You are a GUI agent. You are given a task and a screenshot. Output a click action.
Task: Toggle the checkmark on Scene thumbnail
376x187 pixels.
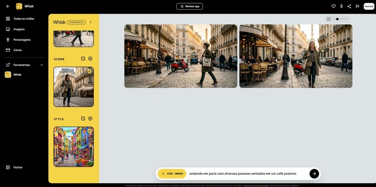89,71
